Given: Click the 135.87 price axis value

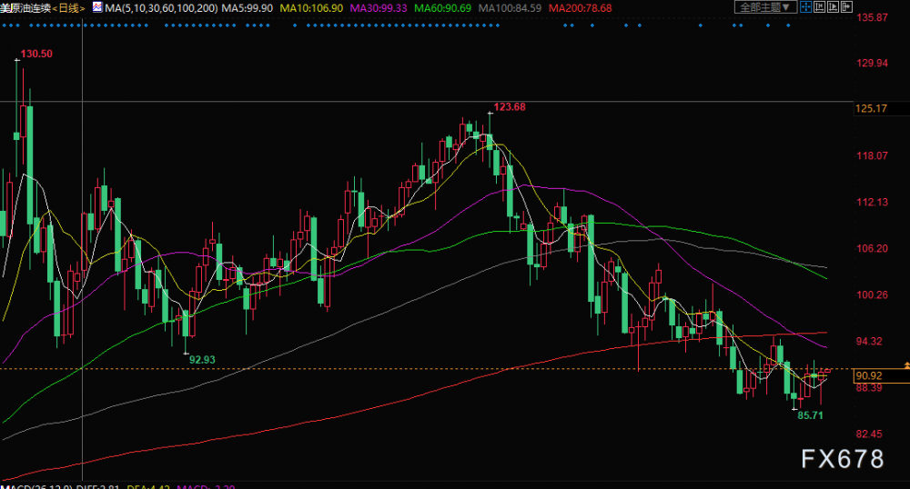Looking at the screenshot, I should 873,17.
